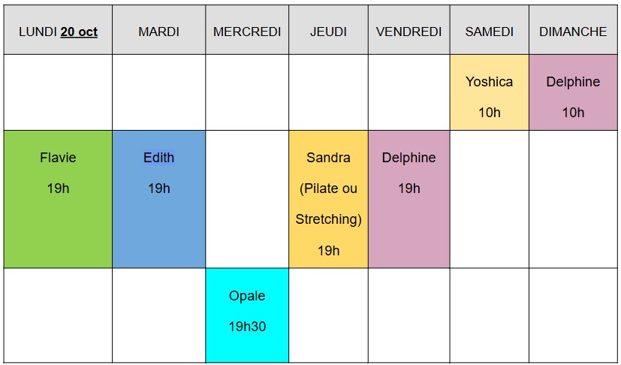The image size is (621, 365).
Task: Select the SAMEDI column header
Action: [x=489, y=32]
